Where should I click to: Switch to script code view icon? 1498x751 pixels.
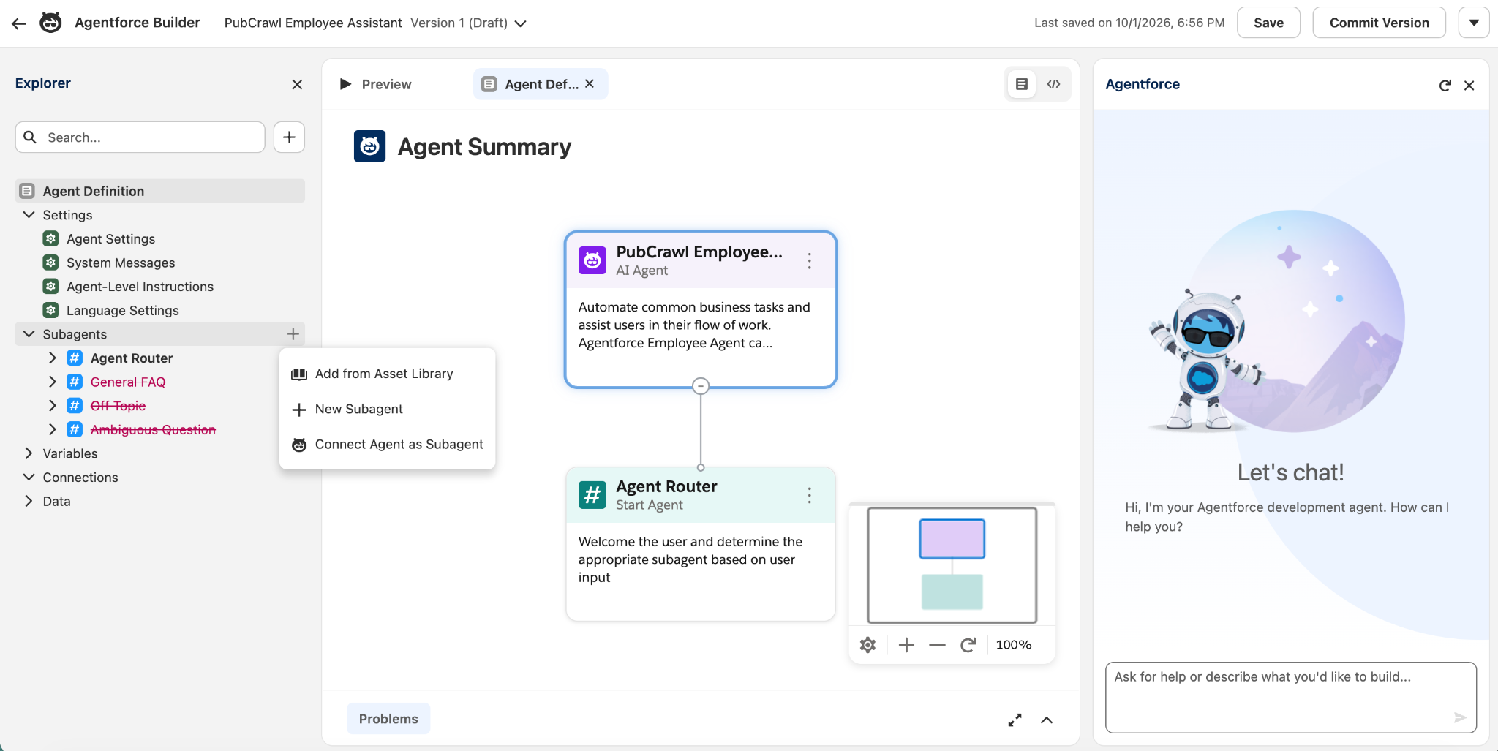pyautogui.click(x=1053, y=84)
